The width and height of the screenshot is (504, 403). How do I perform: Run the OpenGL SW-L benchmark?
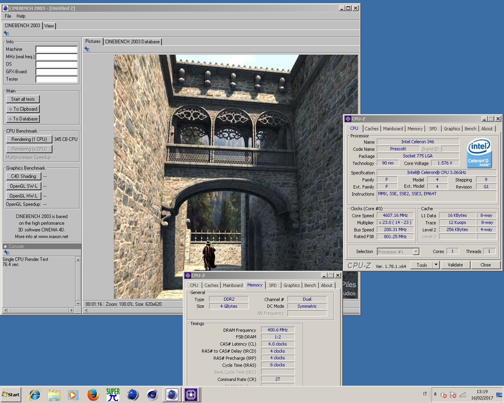(24, 186)
